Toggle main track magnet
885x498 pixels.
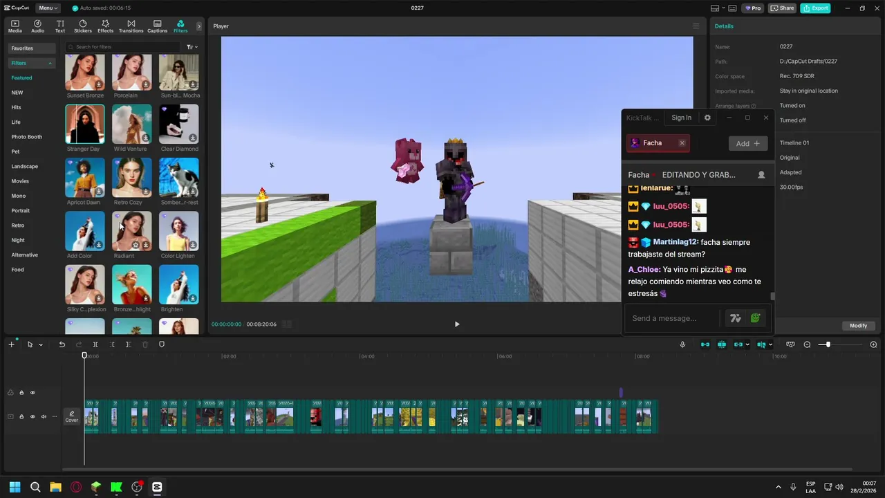click(x=705, y=344)
